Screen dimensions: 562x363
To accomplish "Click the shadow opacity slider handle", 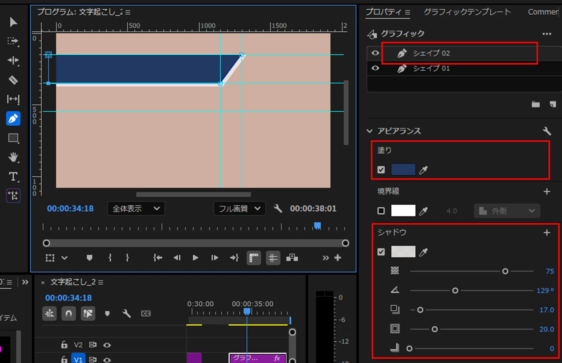I will coord(505,271).
